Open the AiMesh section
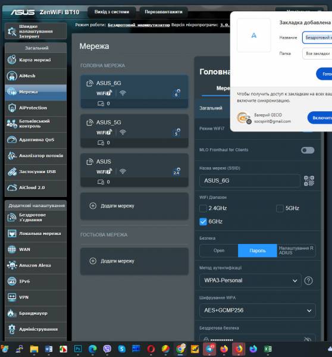This screenshot has width=332, height=357. [x=36, y=76]
